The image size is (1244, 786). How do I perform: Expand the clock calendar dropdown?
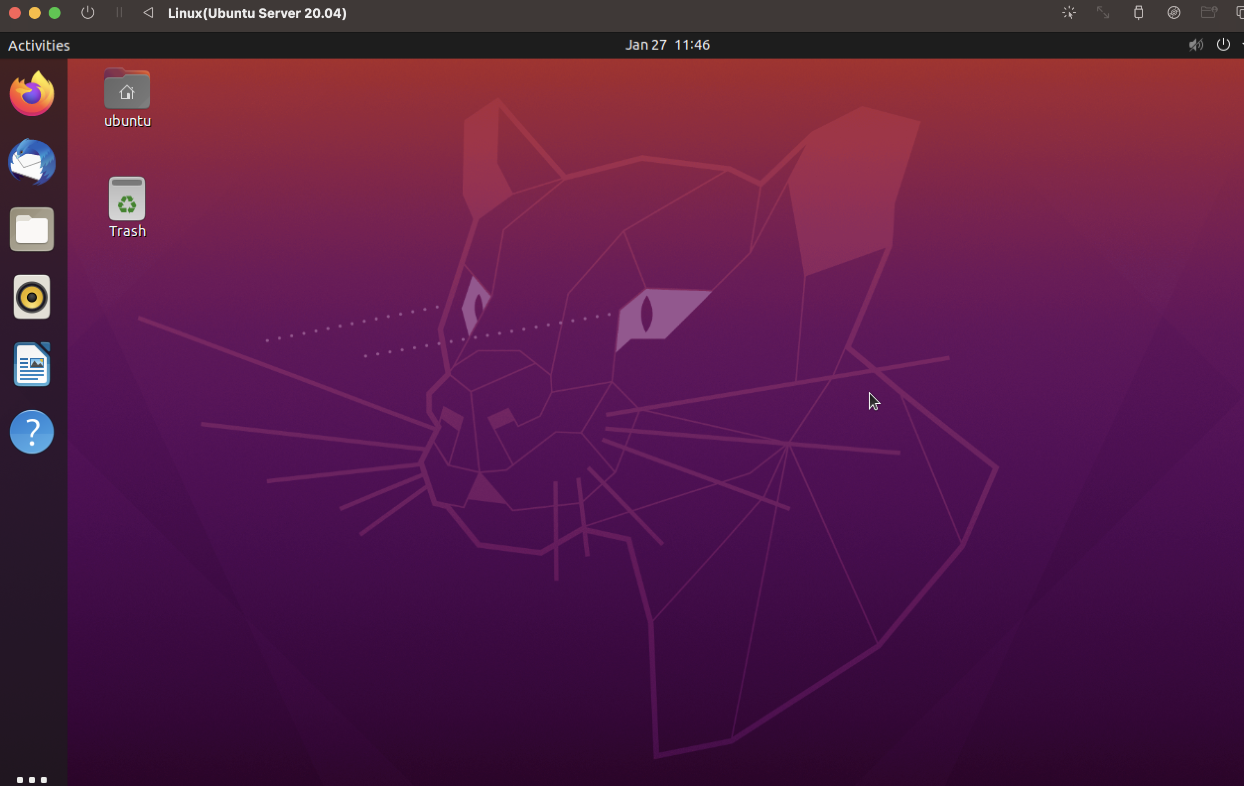[667, 45]
